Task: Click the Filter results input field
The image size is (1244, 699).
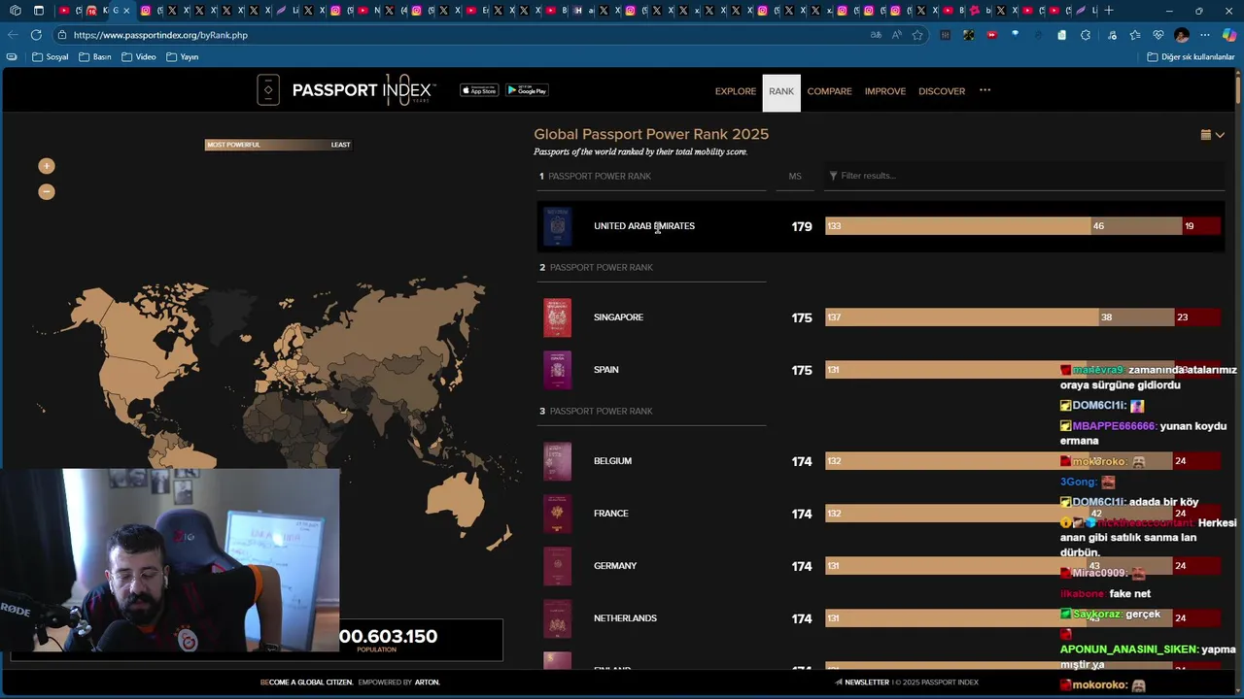Action: pos(1025,176)
